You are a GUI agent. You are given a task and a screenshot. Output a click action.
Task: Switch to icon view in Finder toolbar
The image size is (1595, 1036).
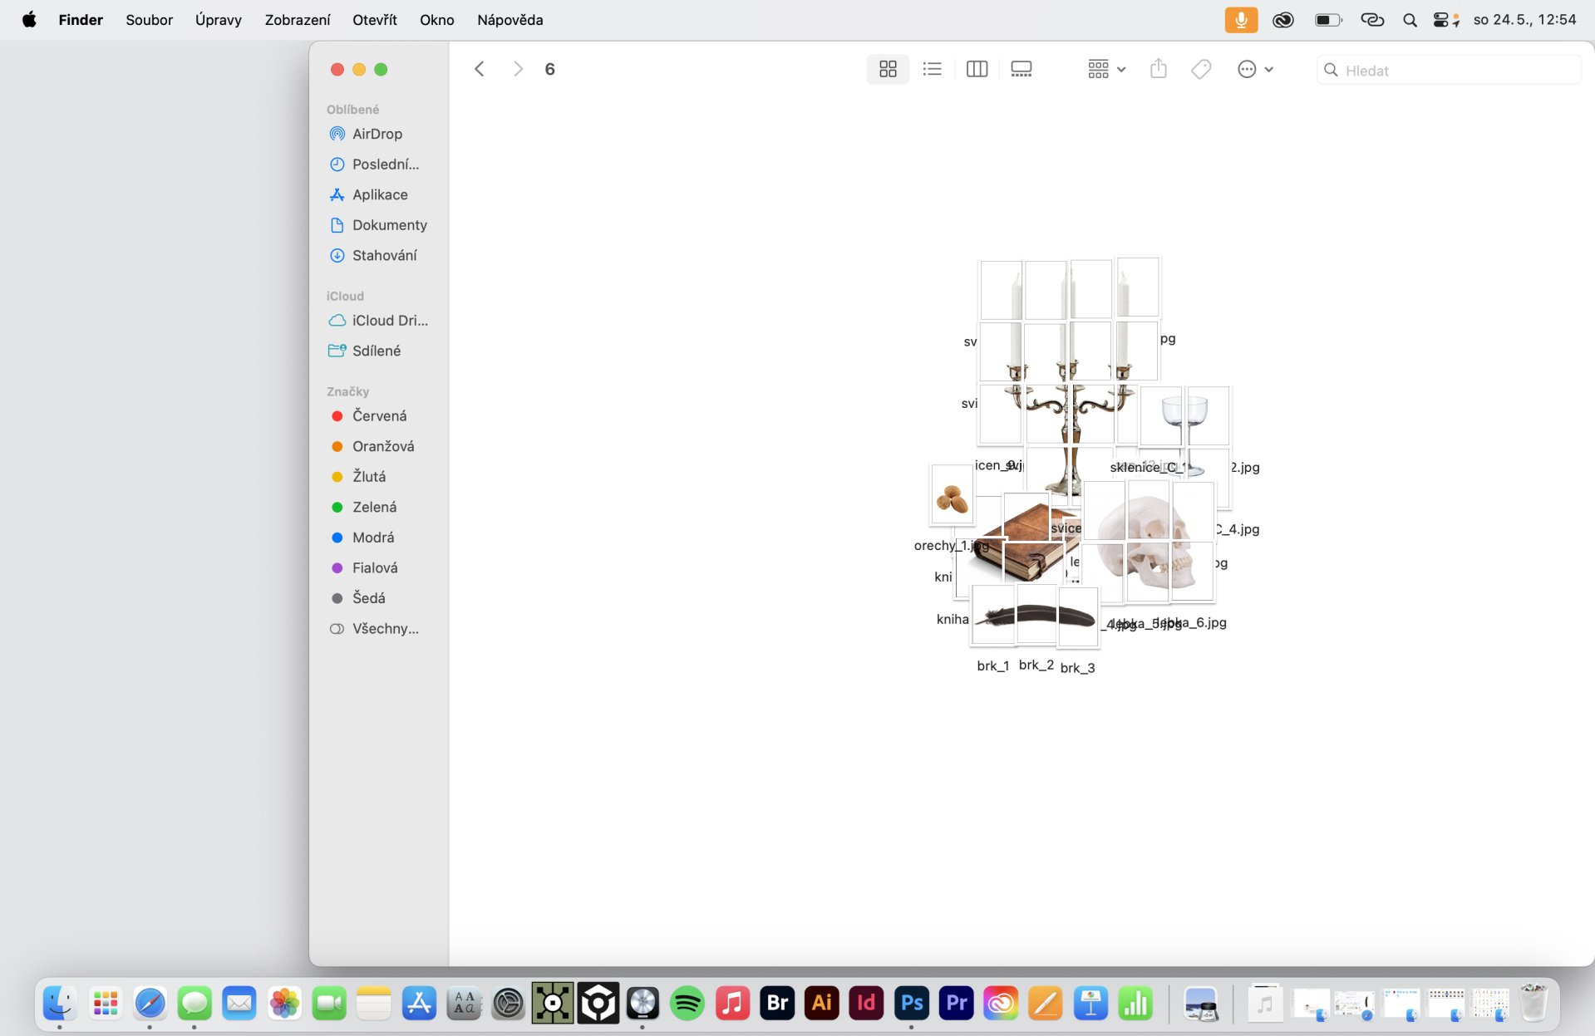(888, 69)
